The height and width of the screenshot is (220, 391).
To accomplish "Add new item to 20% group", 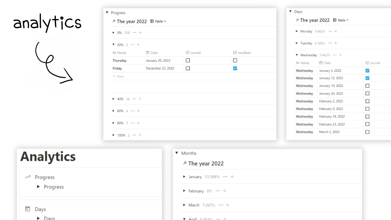I will click(138, 45).
